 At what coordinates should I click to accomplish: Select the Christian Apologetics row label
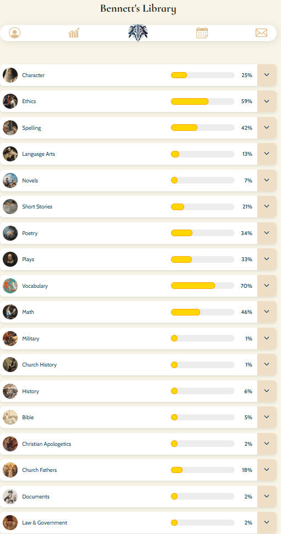pos(46,444)
